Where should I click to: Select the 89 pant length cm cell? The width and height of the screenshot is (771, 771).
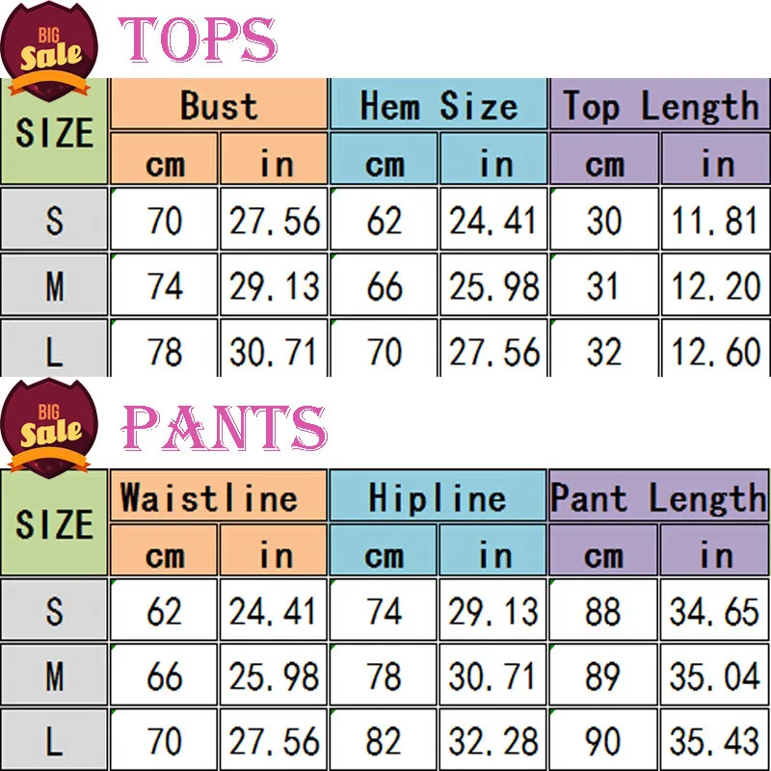[x=603, y=675]
